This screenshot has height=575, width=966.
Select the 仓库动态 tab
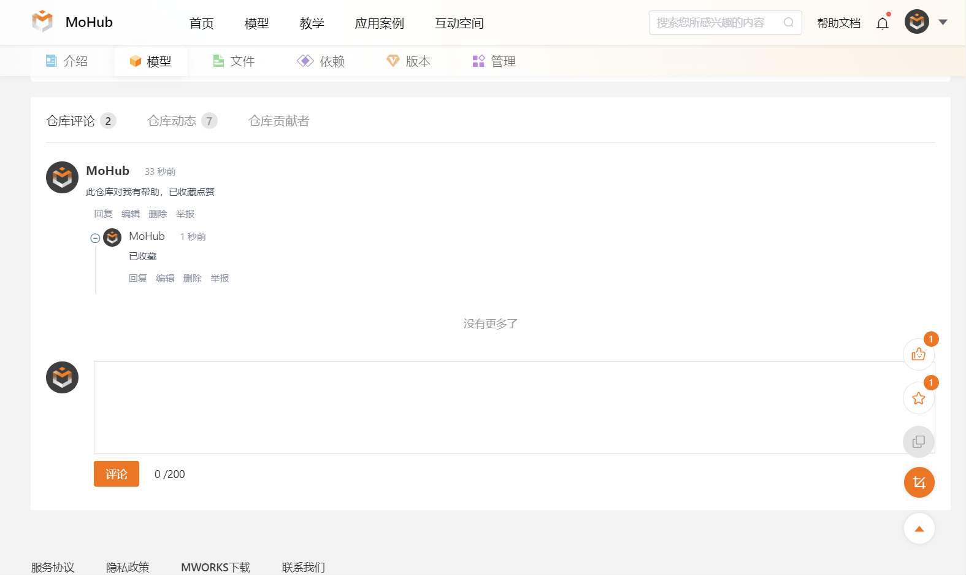pos(182,121)
